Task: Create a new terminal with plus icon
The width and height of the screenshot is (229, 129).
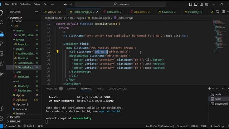Action: click(209, 89)
